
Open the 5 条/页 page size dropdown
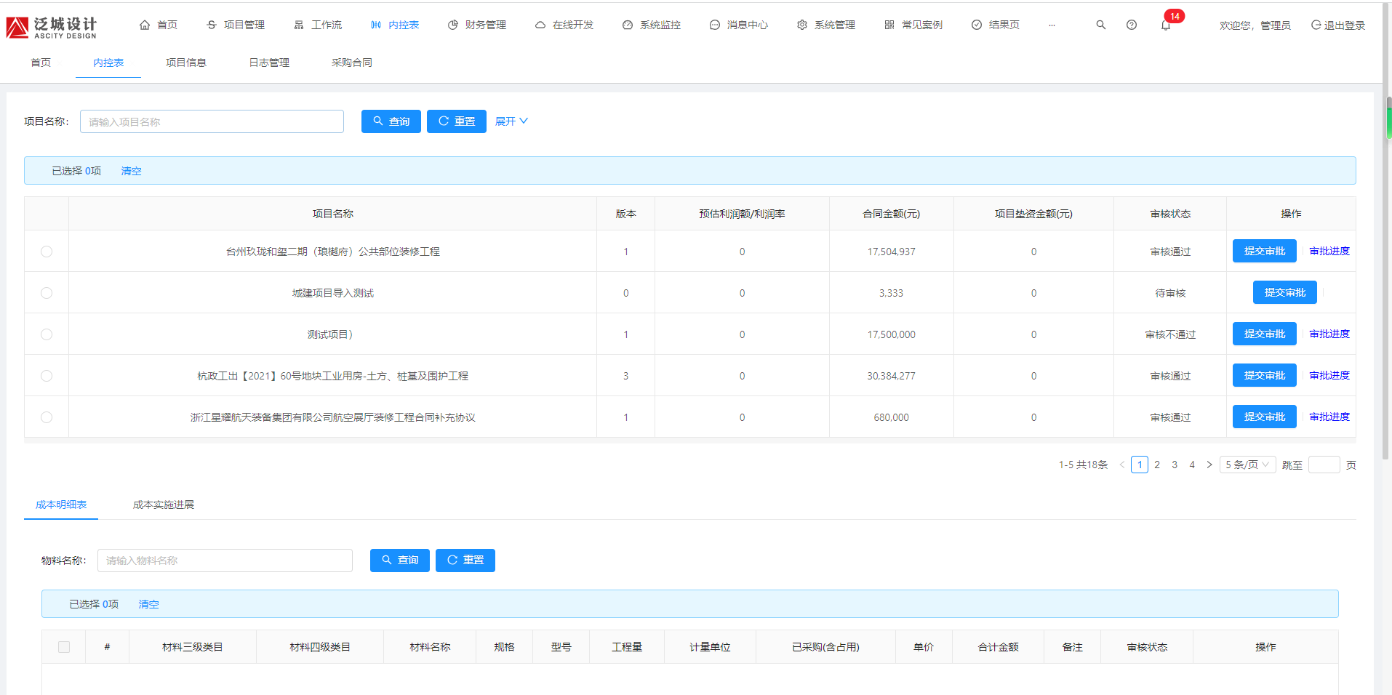(1248, 465)
